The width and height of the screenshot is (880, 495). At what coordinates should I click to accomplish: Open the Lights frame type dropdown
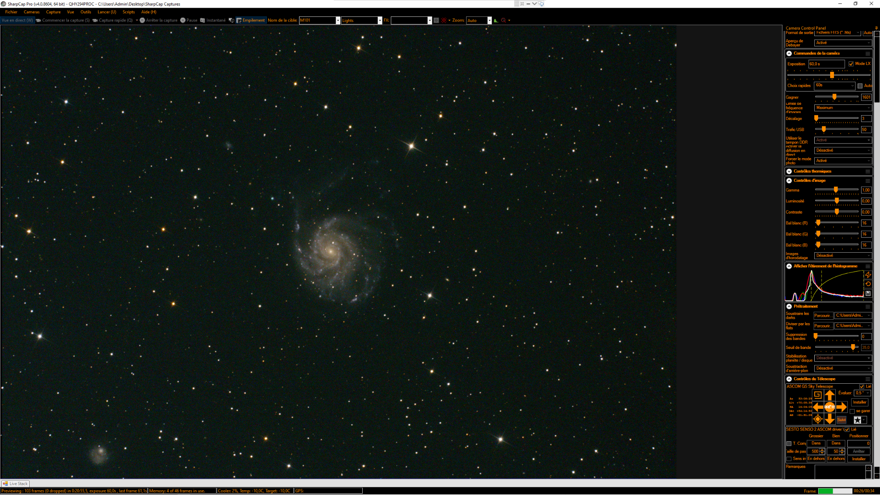[380, 20]
